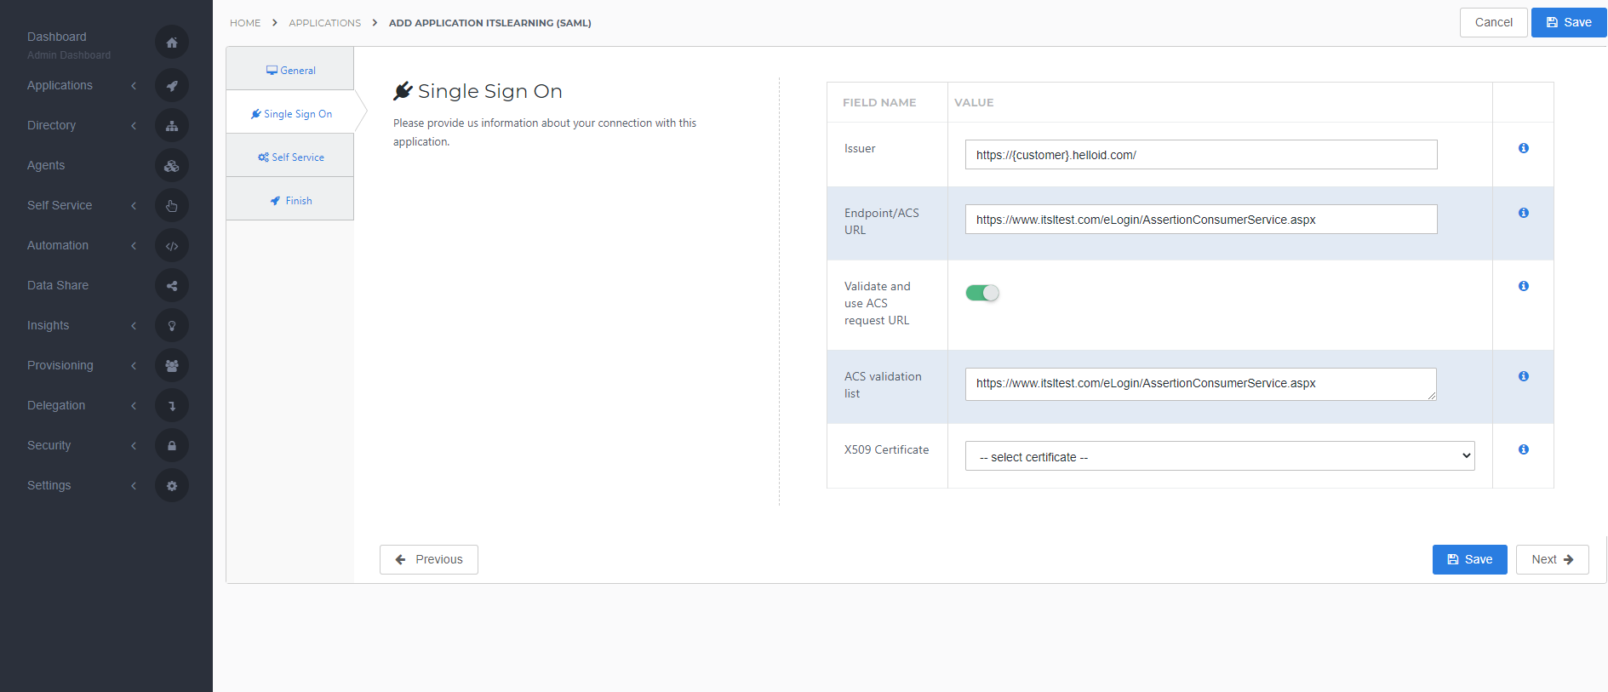
Task: Expand the Provisioning sidebar chevron
Action: pyautogui.click(x=134, y=365)
